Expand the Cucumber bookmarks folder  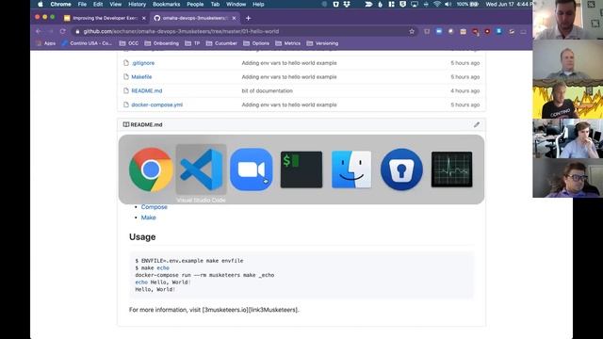[x=221, y=43]
